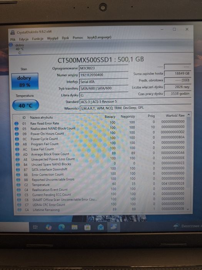
Task: Click the CrystalDiskInfo title bar app icon
Action: (13, 32)
